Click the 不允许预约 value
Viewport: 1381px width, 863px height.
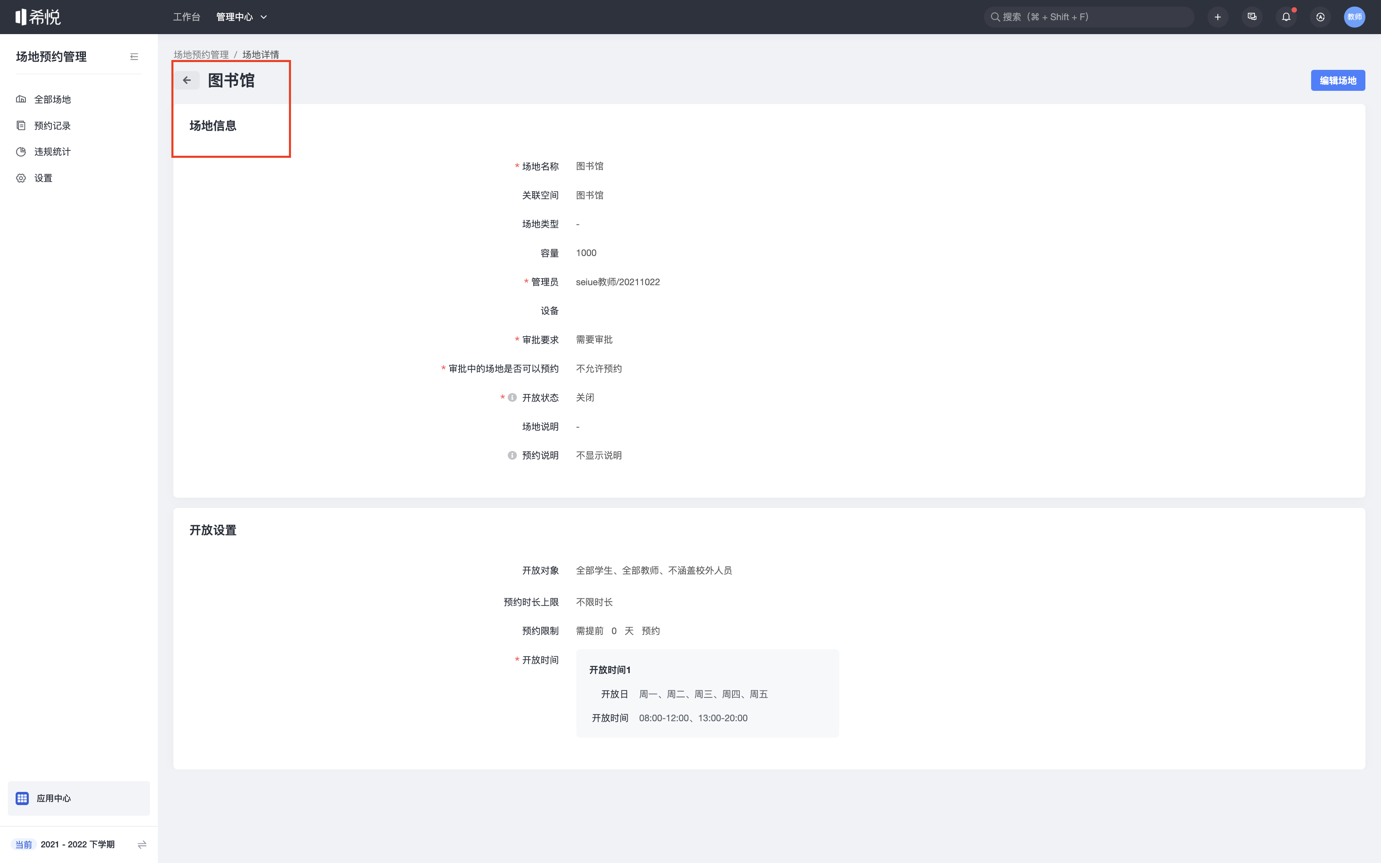[x=598, y=369]
